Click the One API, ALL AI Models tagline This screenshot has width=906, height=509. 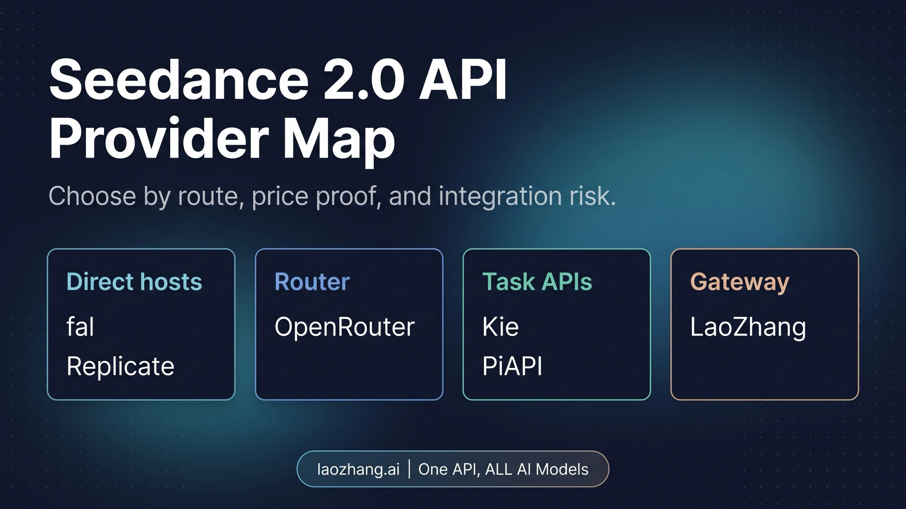click(503, 469)
